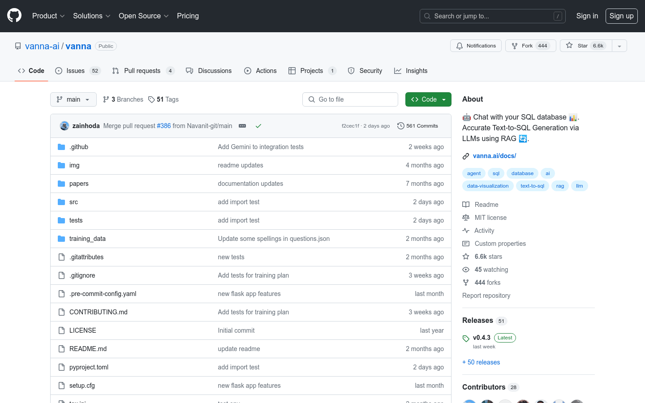Click the Search or jump to field
Viewport: 645px width, 403px height.
tap(493, 16)
